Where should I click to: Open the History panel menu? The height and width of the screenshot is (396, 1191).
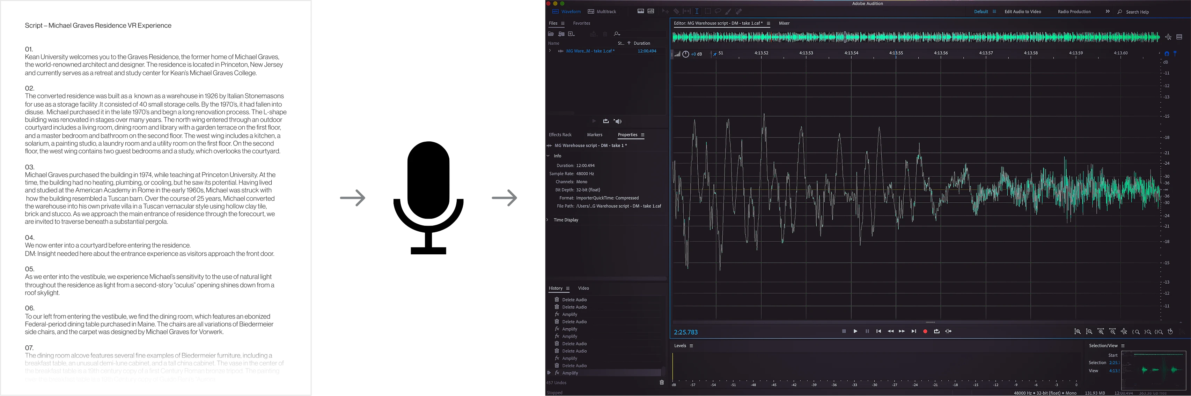567,288
